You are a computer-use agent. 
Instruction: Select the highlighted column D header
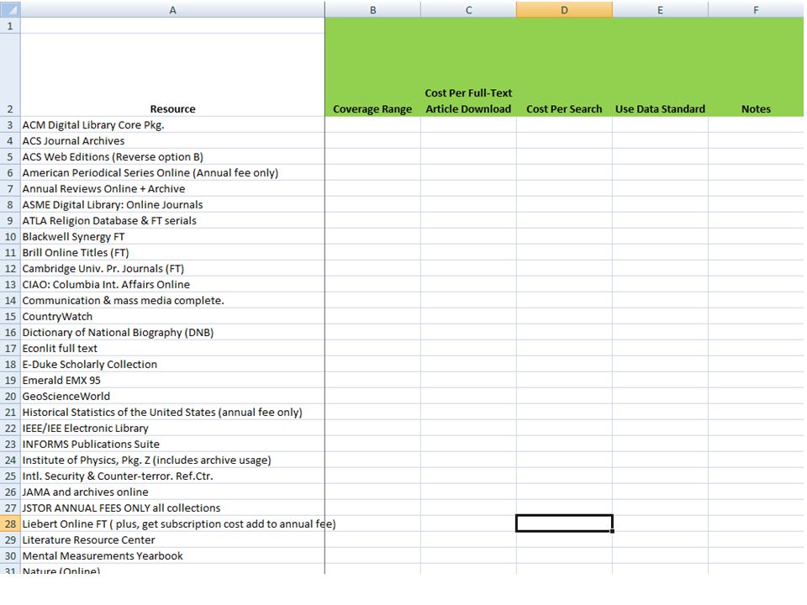click(x=564, y=10)
